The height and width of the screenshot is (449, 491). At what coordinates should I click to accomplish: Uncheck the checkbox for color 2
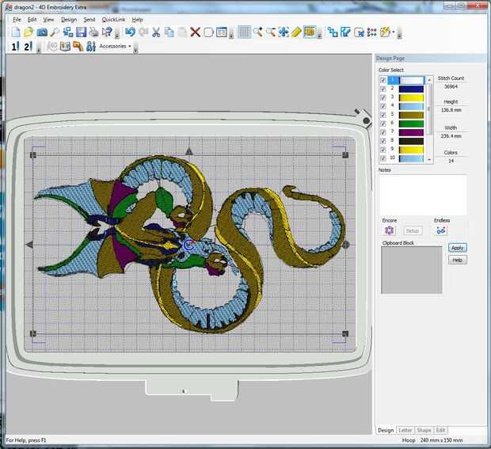383,89
